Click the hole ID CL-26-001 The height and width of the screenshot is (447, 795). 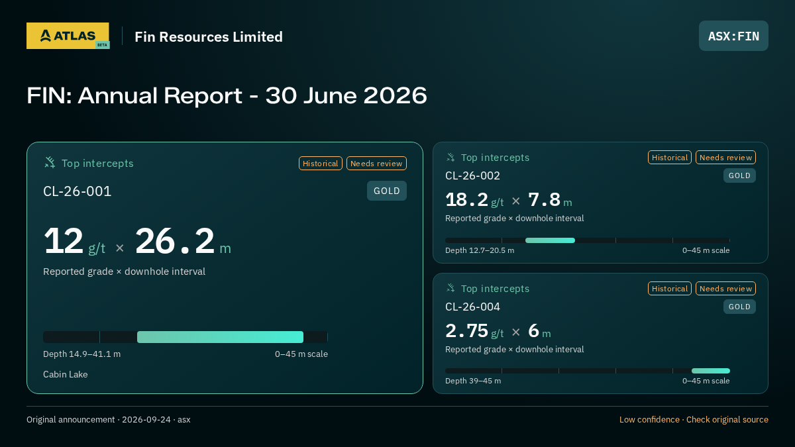(x=78, y=191)
